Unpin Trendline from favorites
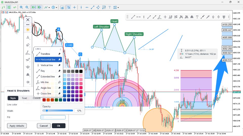 coord(59,54)
